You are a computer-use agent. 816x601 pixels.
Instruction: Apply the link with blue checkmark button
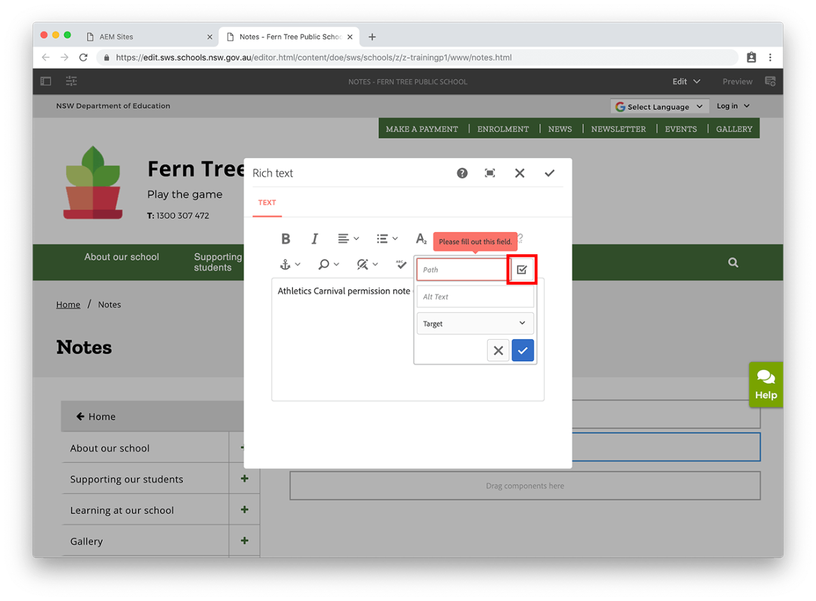[x=523, y=351]
